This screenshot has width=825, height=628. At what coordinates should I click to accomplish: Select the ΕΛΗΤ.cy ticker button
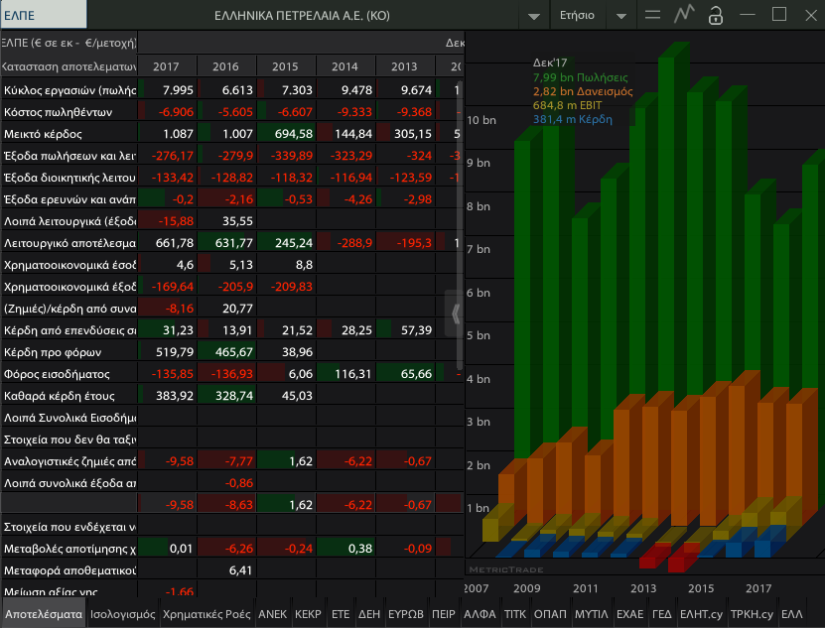point(701,614)
